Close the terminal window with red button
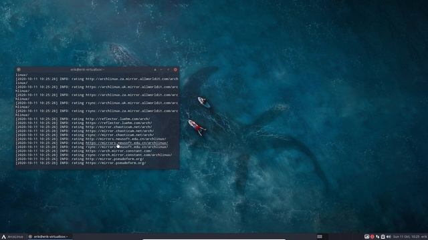428x240 pixels. click(175, 69)
